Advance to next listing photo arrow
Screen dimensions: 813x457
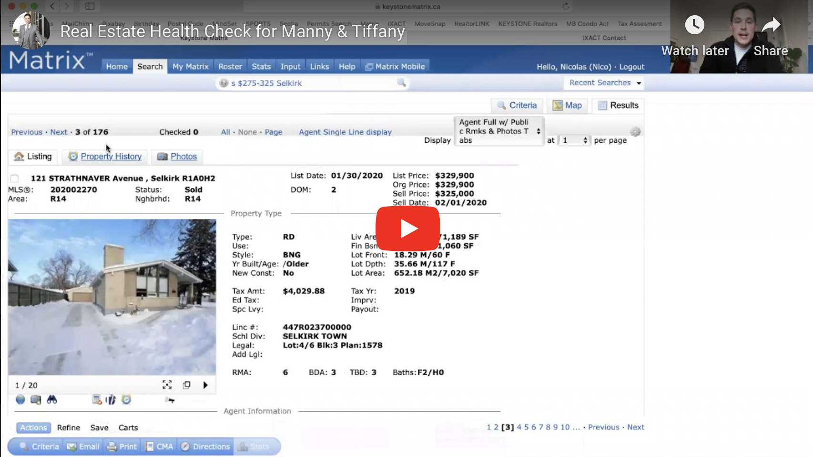(205, 385)
